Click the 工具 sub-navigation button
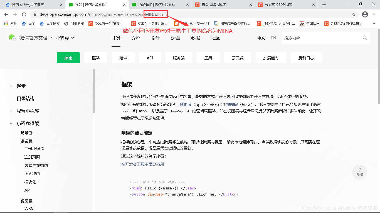Viewport: 380px width, 213px height. pyautogui.click(x=208, y=58)
